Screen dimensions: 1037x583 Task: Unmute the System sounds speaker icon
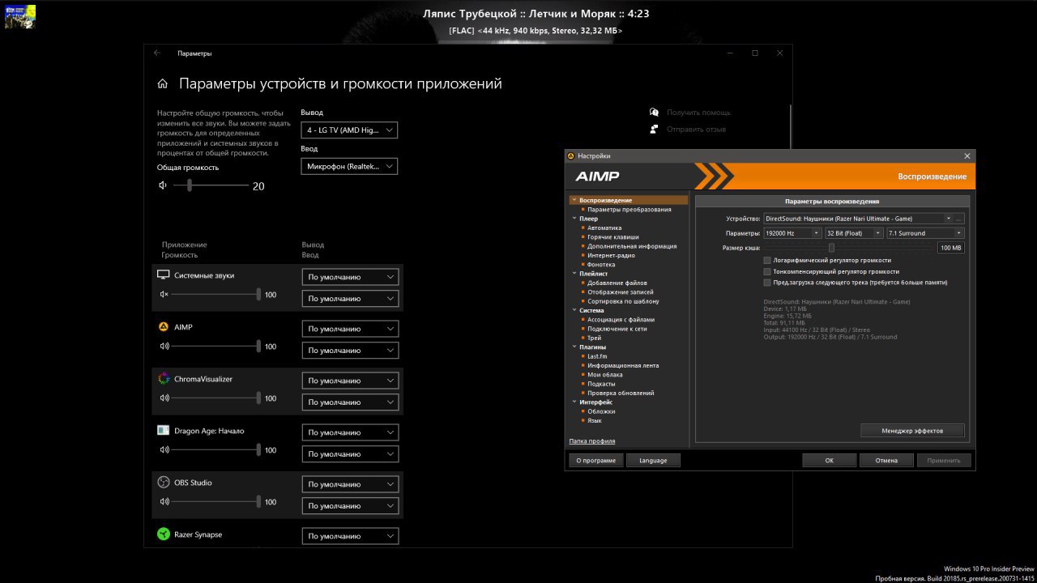[x=164, y=295]
